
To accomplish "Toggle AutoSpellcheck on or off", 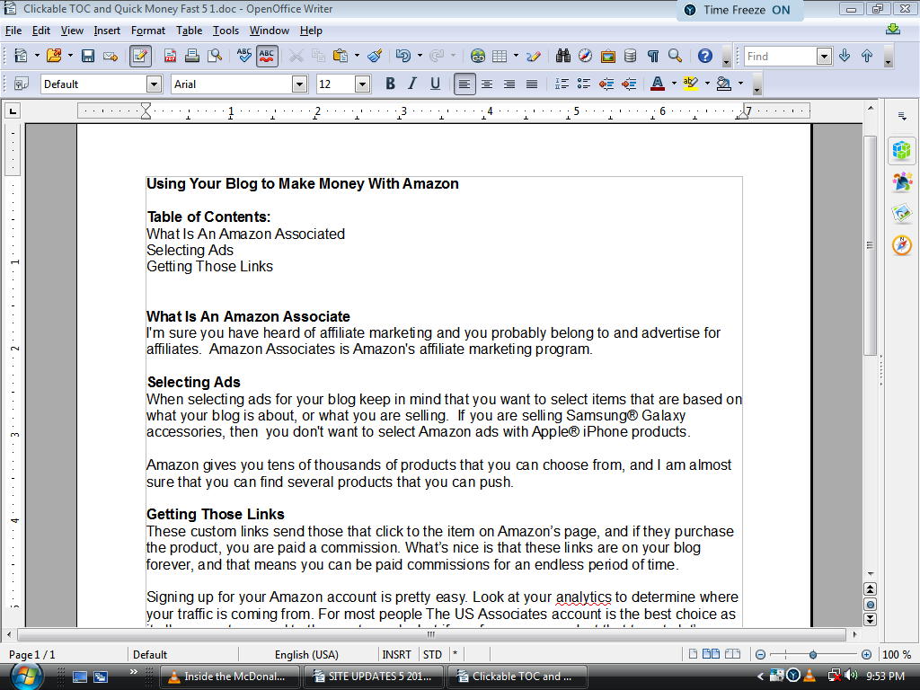I will (267, 56).
